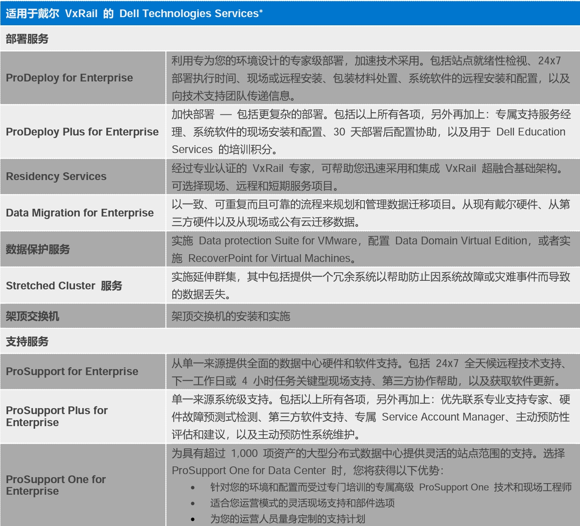Screen dimensions: 580x526
Task: Select the ProSupport for Enterprise row label
Action: pos(72,371)
